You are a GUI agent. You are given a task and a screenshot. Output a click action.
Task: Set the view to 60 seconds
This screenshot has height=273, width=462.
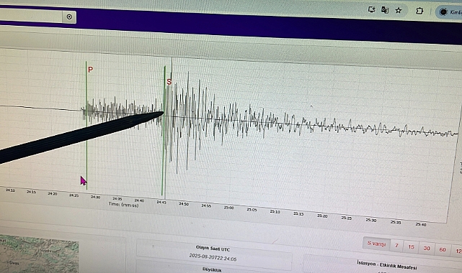click(x=443, y=249)
